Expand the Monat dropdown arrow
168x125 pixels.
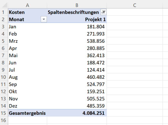[x=44, y=19]
